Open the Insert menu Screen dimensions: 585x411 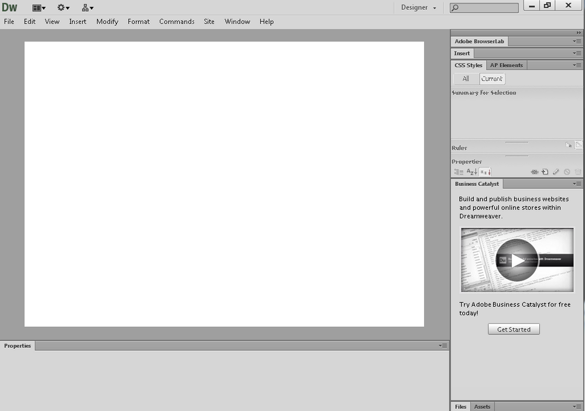coord(78,22)
